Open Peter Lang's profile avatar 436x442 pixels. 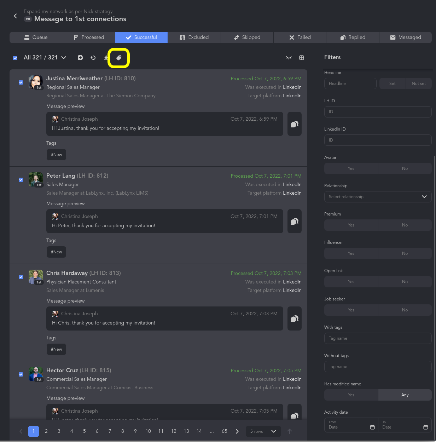point(36,179)
